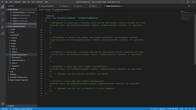196x110 pixels.
Task: Click Space Invaders Project.sln in status bar
Action: [23, 109]
